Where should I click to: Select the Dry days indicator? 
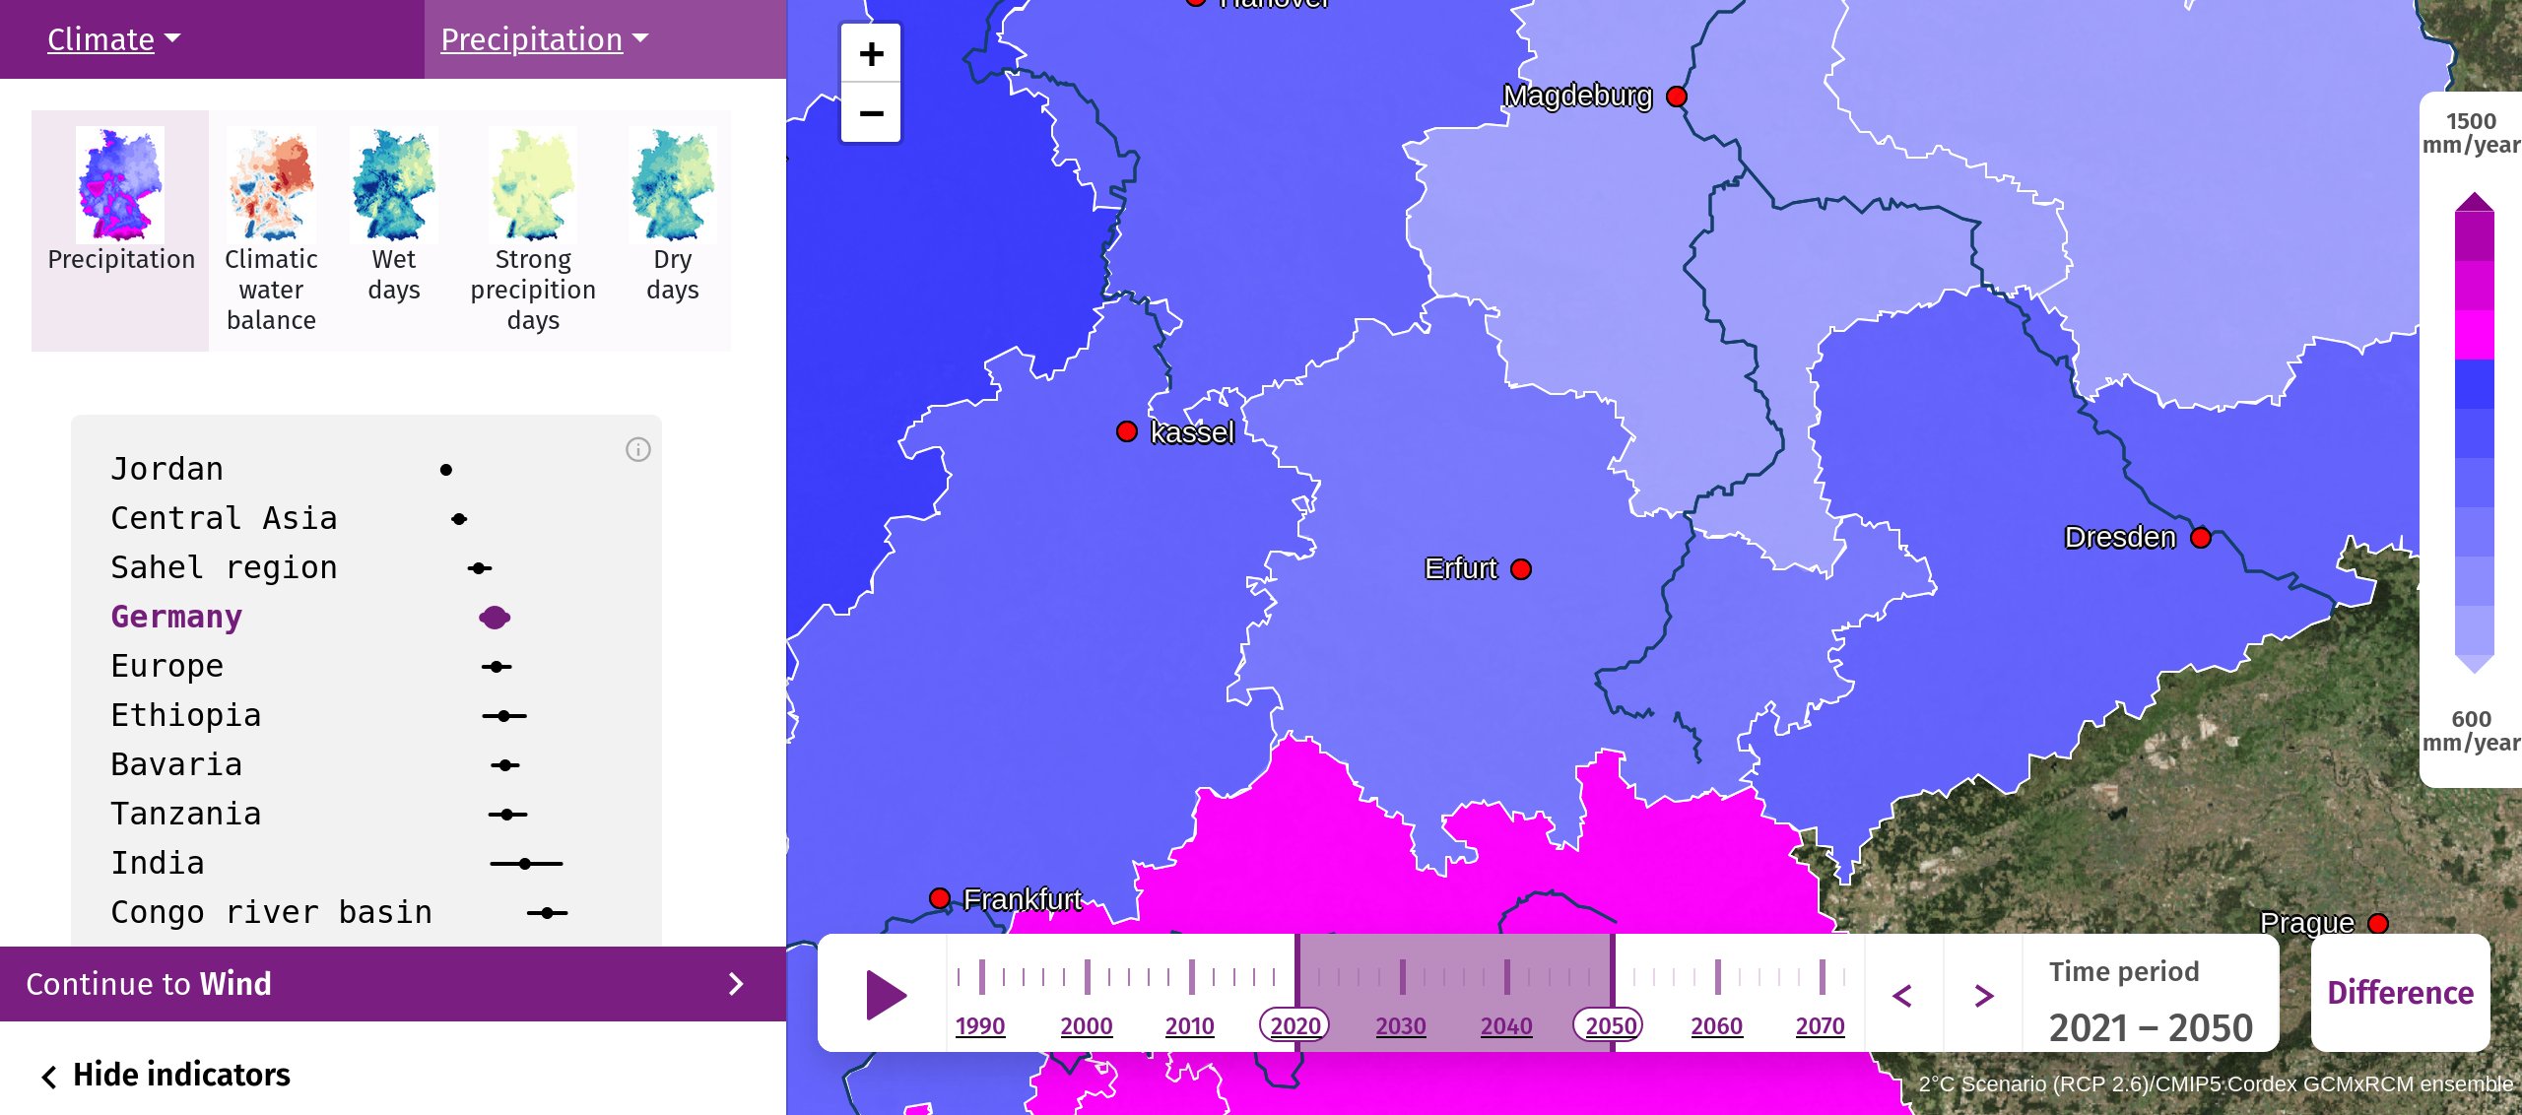(x=673, y=217)
